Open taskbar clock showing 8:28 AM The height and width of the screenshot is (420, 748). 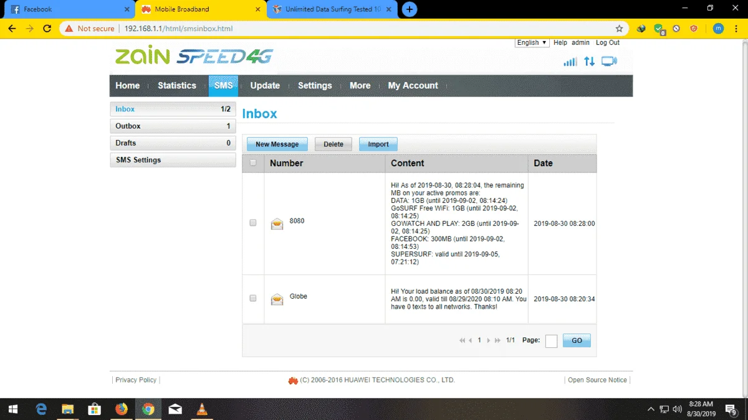tap(701, 409)
